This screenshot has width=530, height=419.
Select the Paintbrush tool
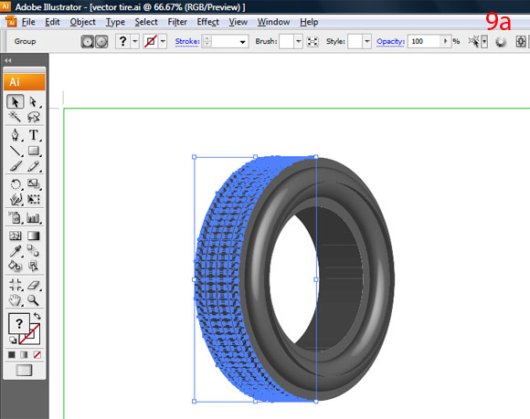(x=16, y=166)
